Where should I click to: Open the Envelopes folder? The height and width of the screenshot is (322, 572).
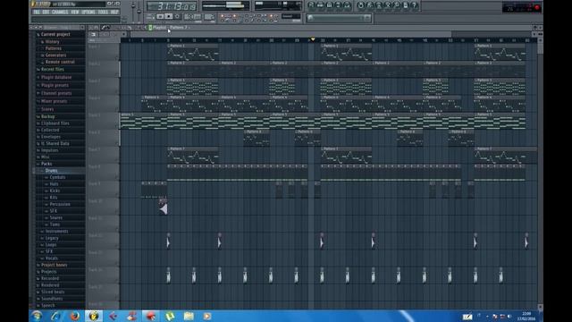pos(51,137)
